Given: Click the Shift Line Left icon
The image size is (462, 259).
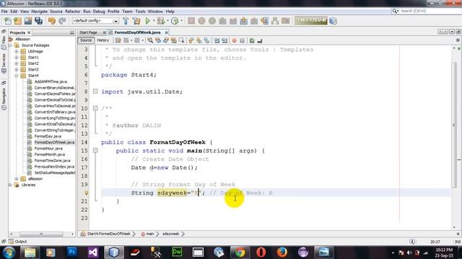Looking at the screenshot, I should coord(217,40).
